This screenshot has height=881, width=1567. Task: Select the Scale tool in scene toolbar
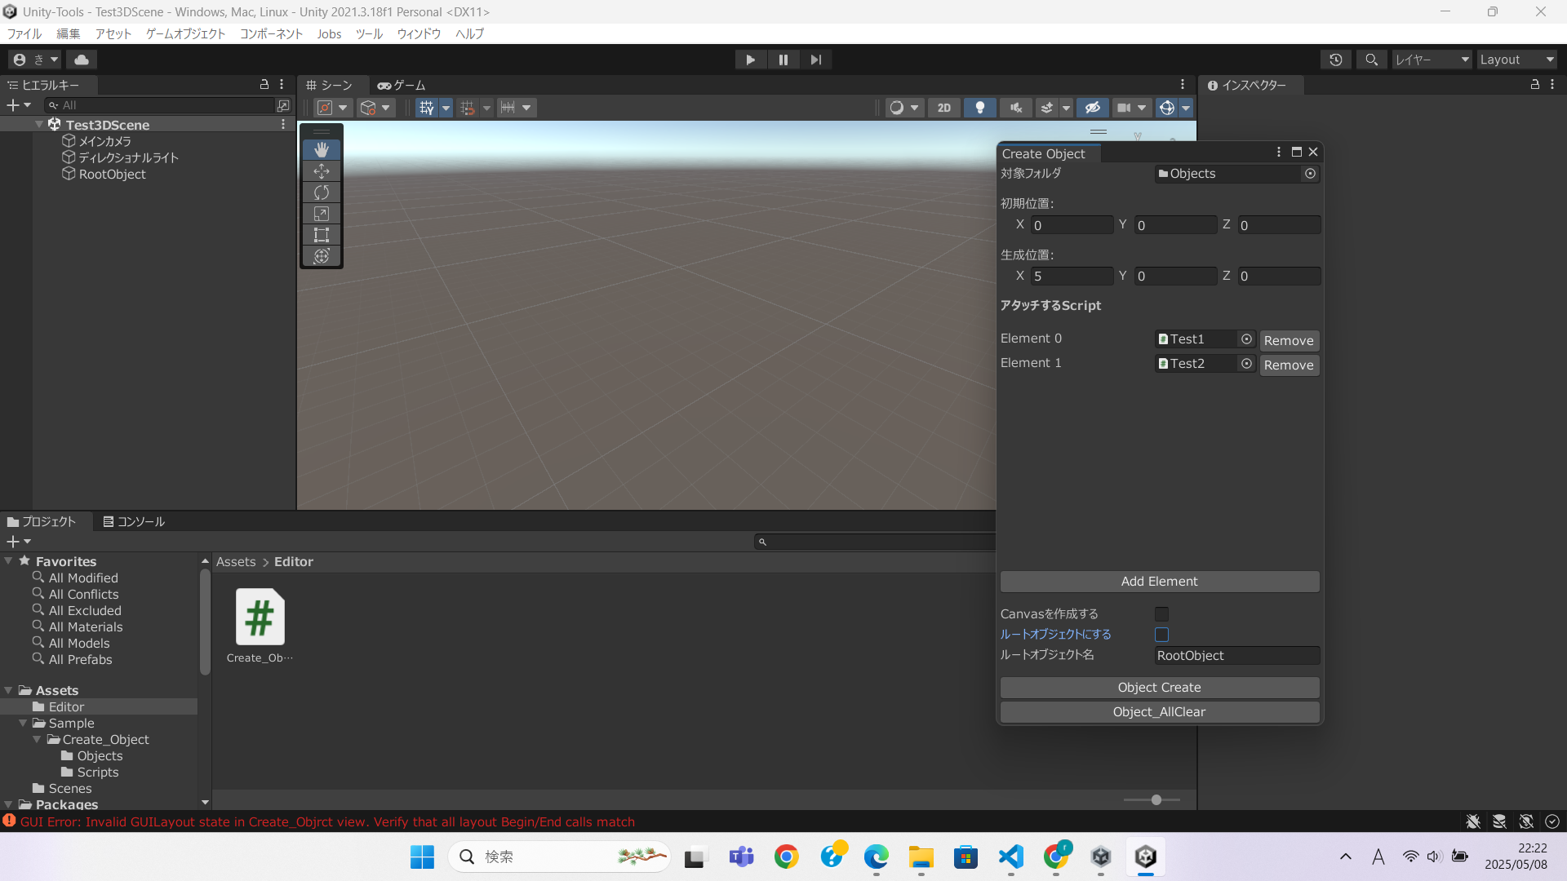point(322,214)
